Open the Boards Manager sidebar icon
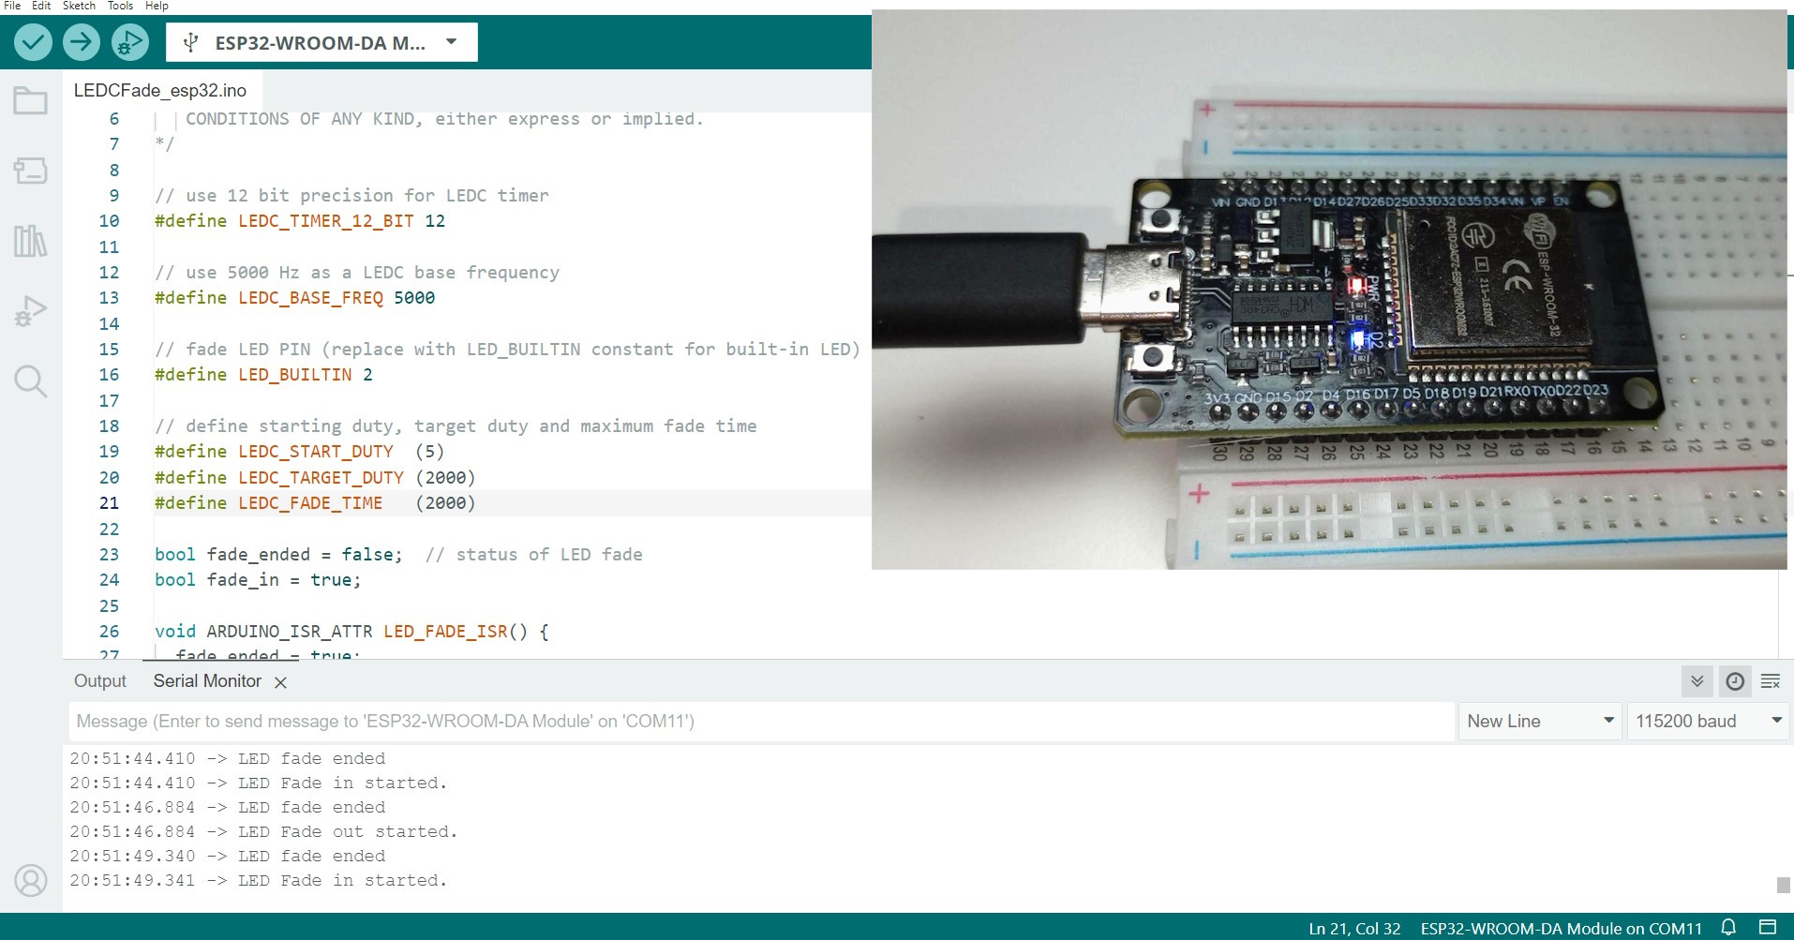The image size is (1794, 940). tap(30, 171)
